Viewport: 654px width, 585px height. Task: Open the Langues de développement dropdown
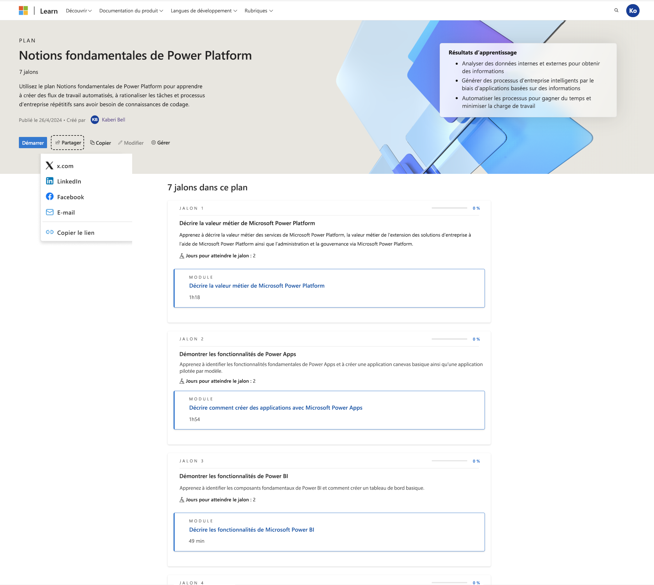tap(204, 10)
